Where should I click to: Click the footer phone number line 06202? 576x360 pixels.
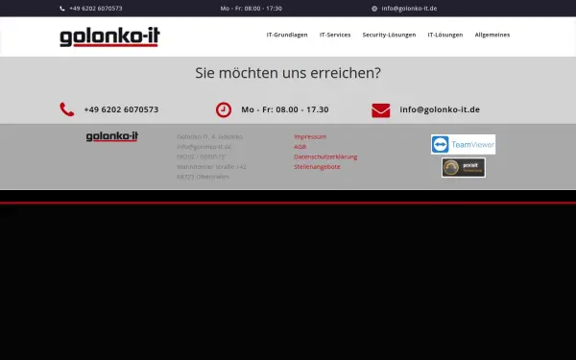(x=202, y=156)
